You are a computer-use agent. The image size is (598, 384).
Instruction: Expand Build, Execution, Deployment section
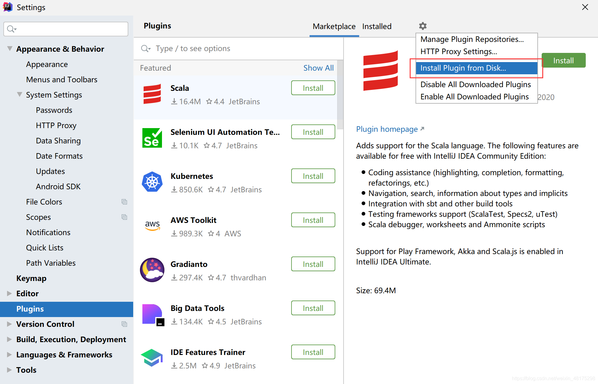9,339
